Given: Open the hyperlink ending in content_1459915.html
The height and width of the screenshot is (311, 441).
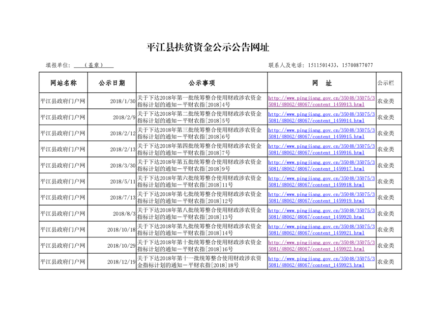Looking at the screenshot, I should point(322,133).
